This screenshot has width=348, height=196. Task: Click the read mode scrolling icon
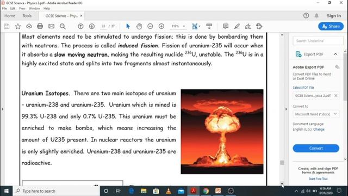[x=209, y=26]
